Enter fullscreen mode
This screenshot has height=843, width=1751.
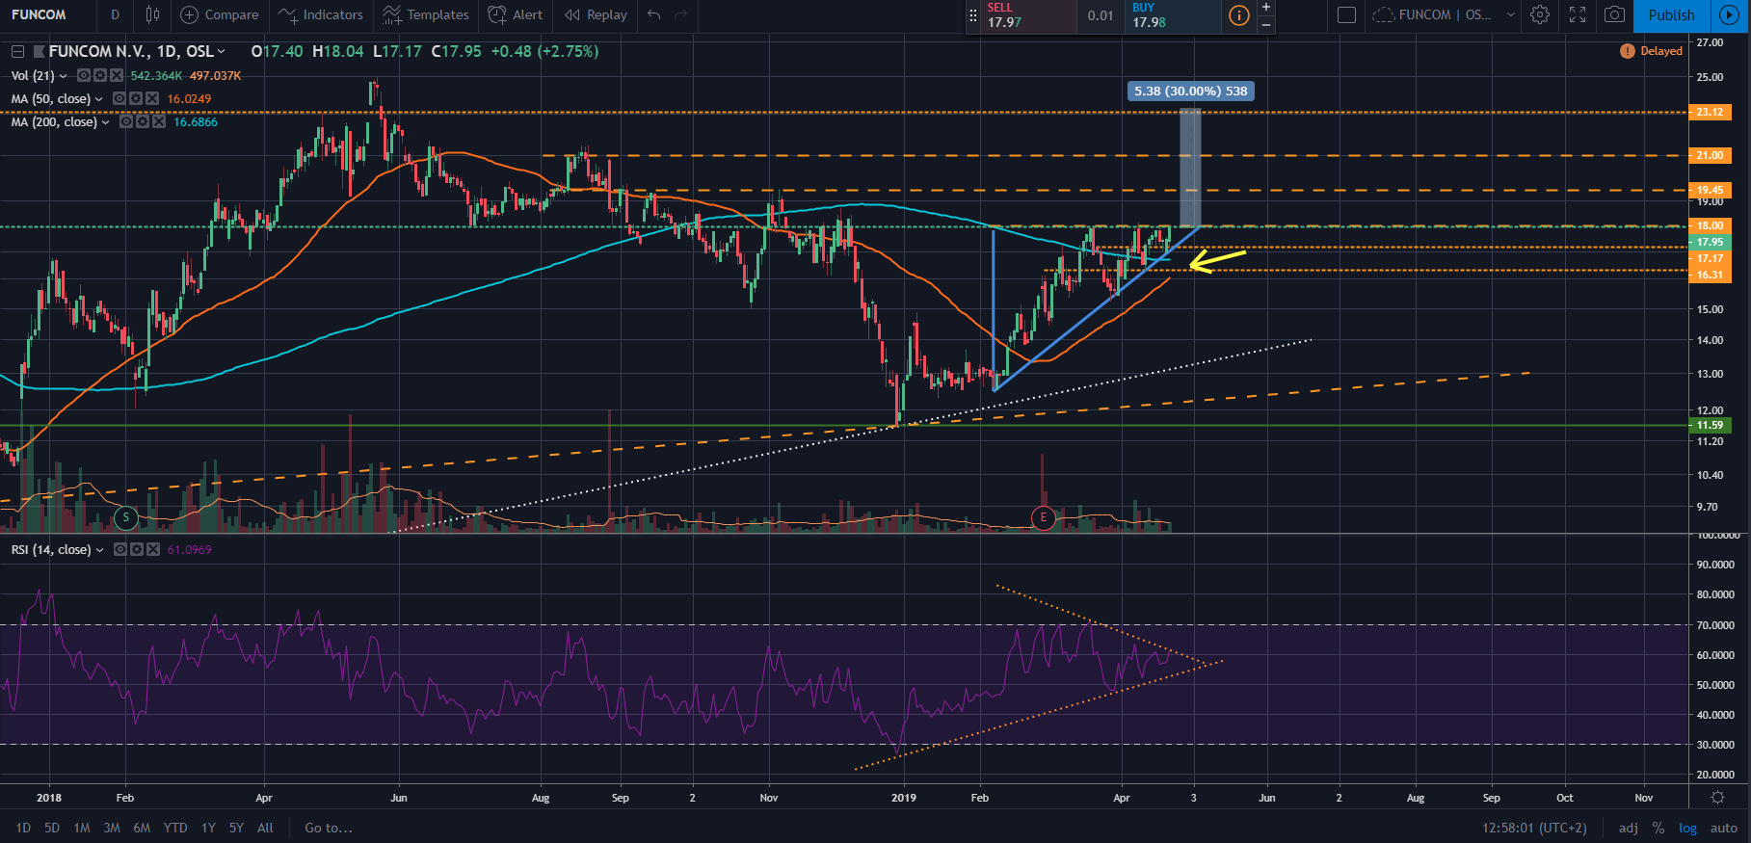(1578, 14)
